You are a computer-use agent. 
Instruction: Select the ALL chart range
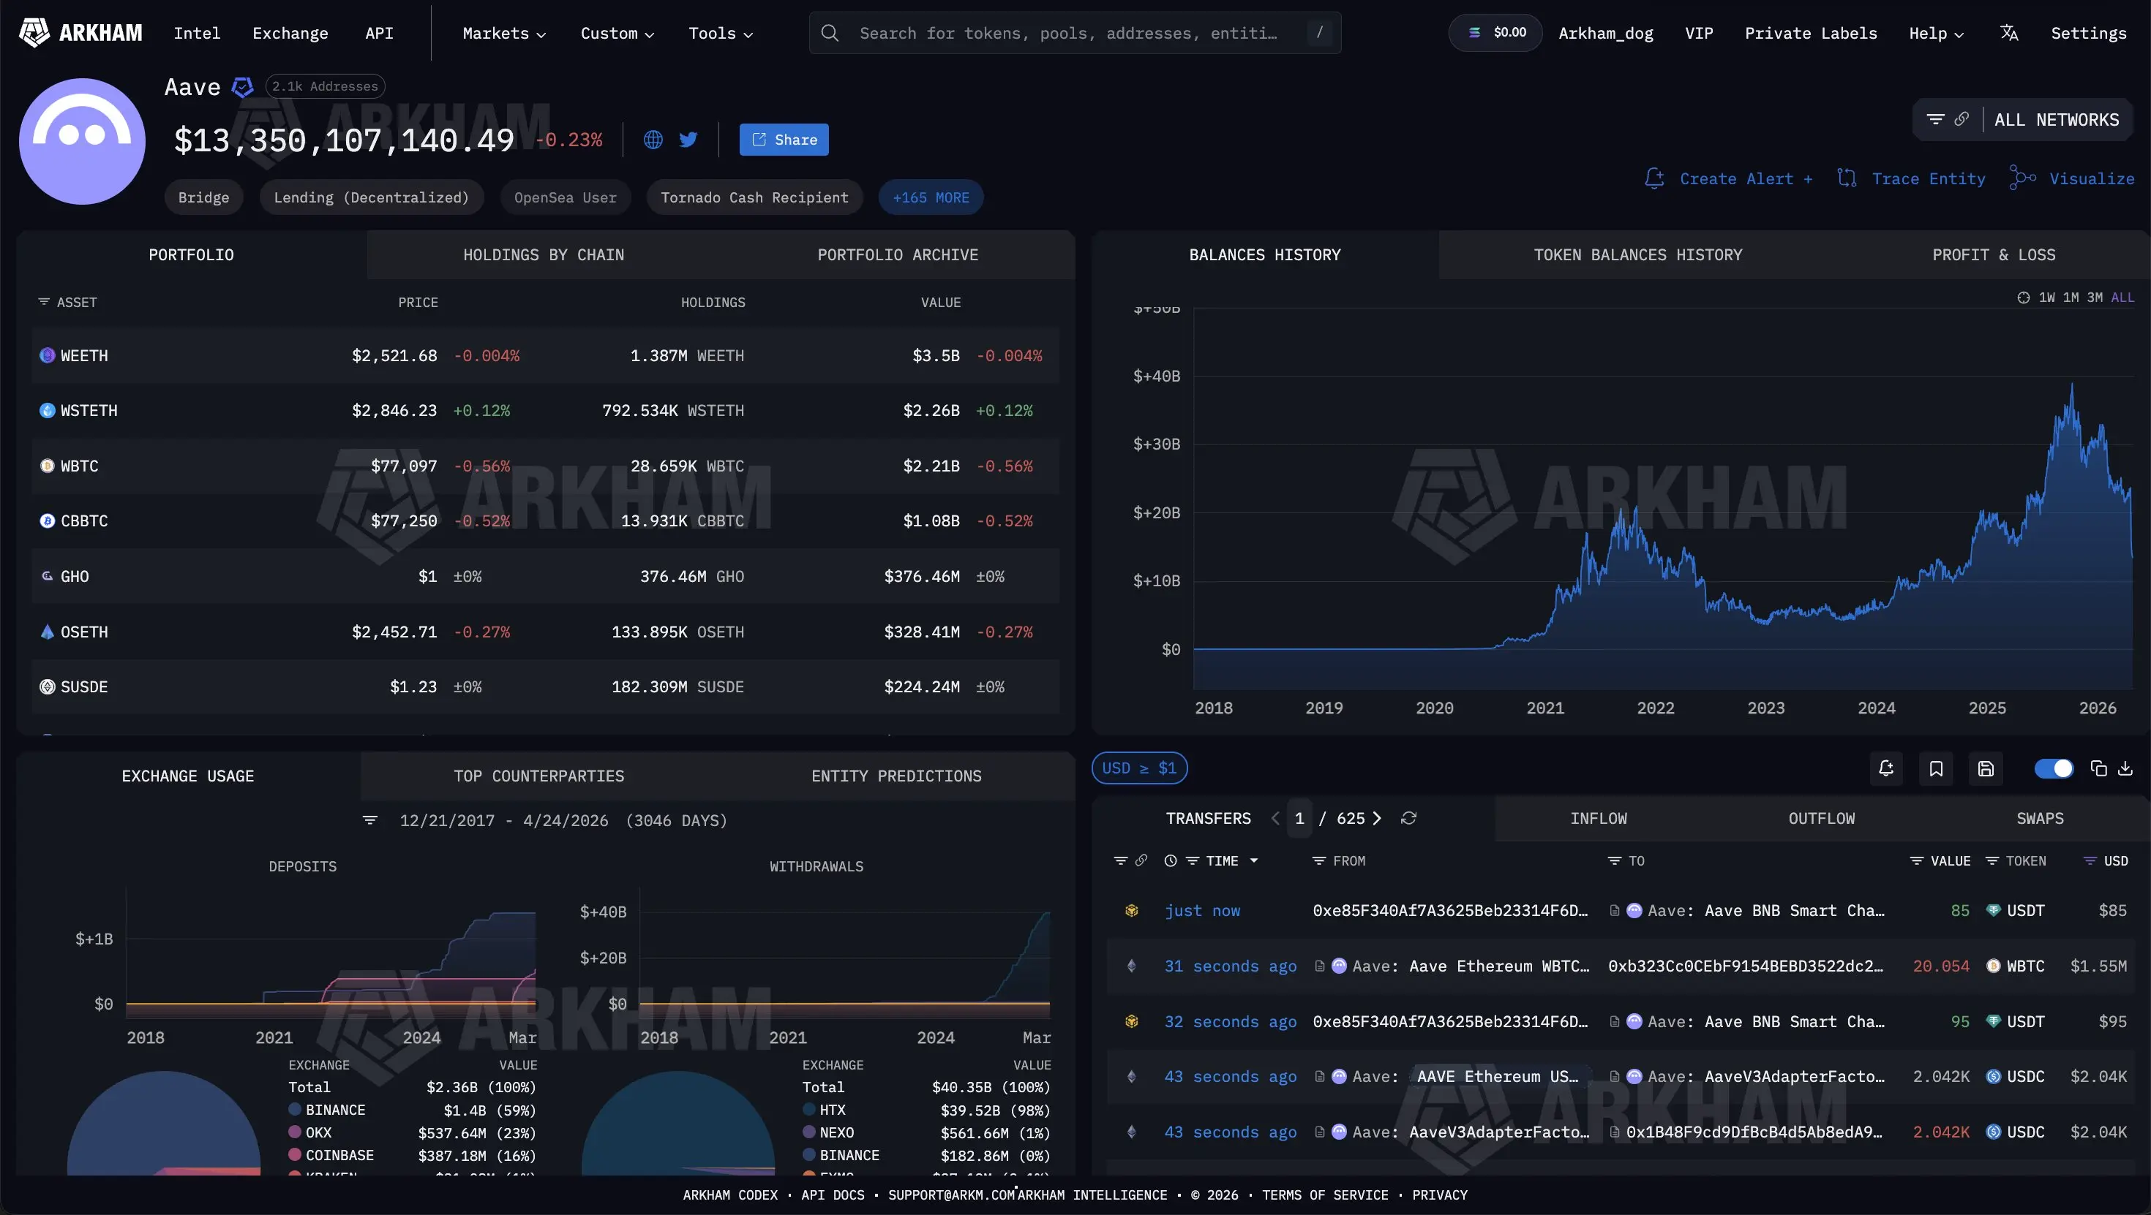tap(2122, 297)
